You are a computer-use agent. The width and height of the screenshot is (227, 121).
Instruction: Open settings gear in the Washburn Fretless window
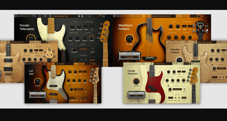(202, 16)
